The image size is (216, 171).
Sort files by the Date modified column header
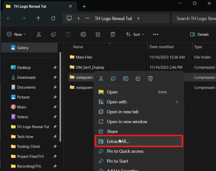click(162, 47)
